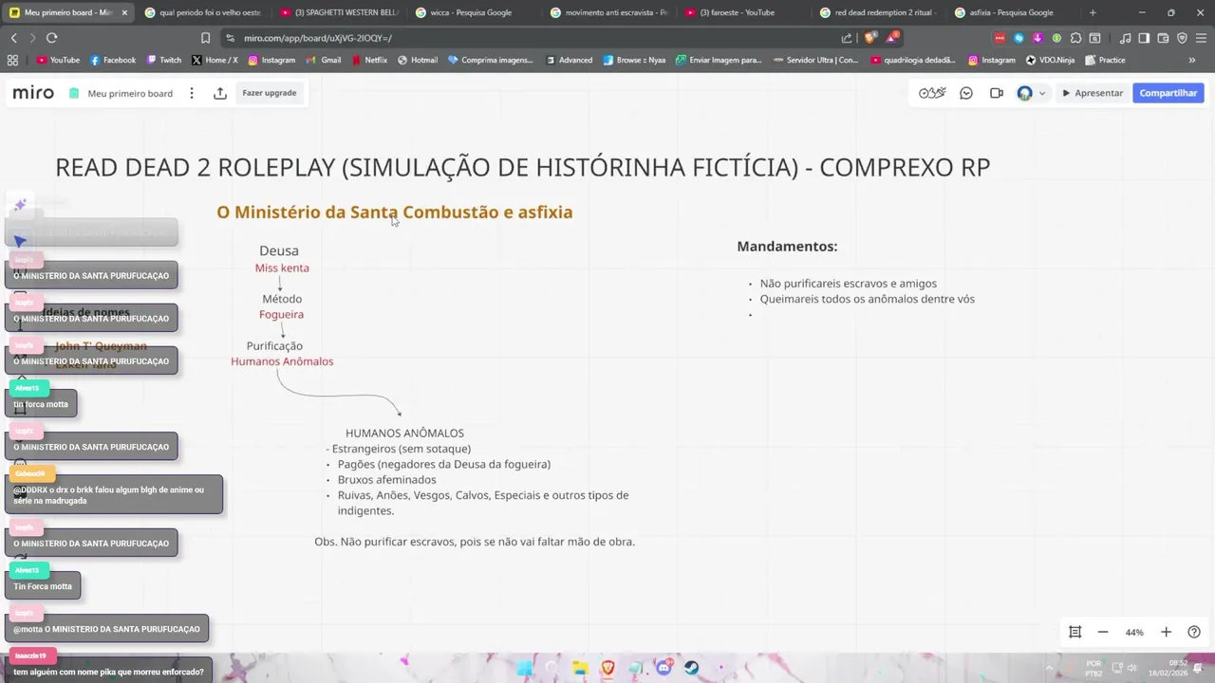Open Steam from the taskbar
1215x683 pixels.
pyautogui.click(x=692, y=668)
